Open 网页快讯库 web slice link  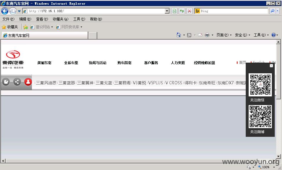point(69,27)
